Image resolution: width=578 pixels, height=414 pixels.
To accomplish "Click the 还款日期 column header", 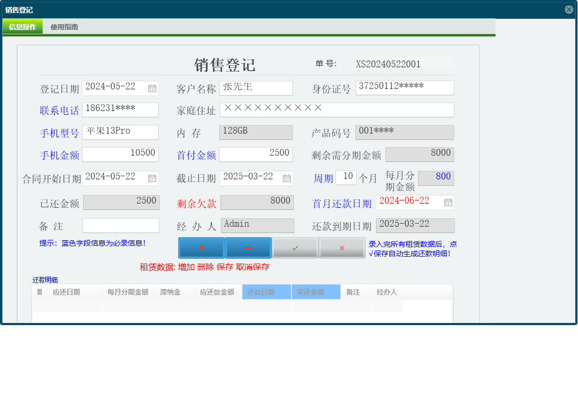I will coord(266,291).
